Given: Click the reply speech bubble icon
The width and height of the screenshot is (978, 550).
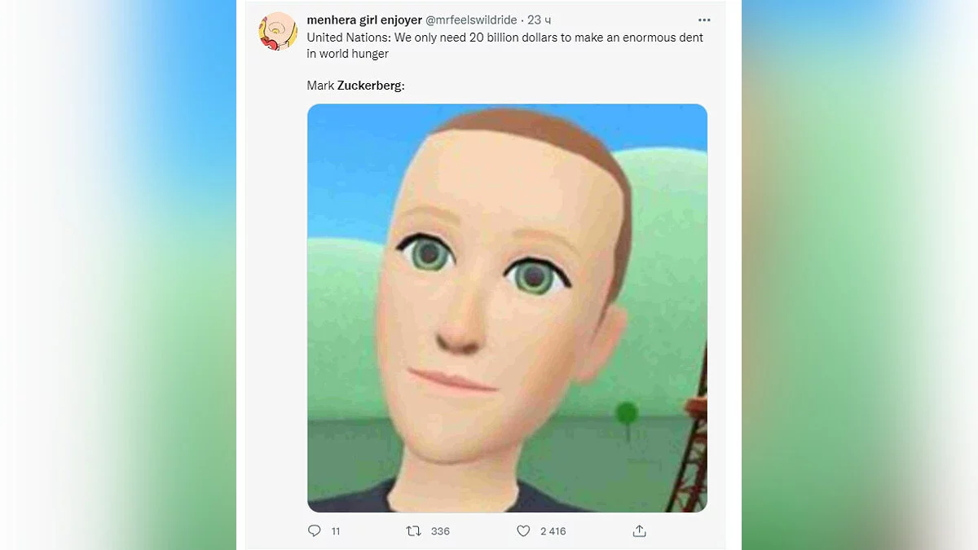Looking at the screenshot, I should pos(315,530).
